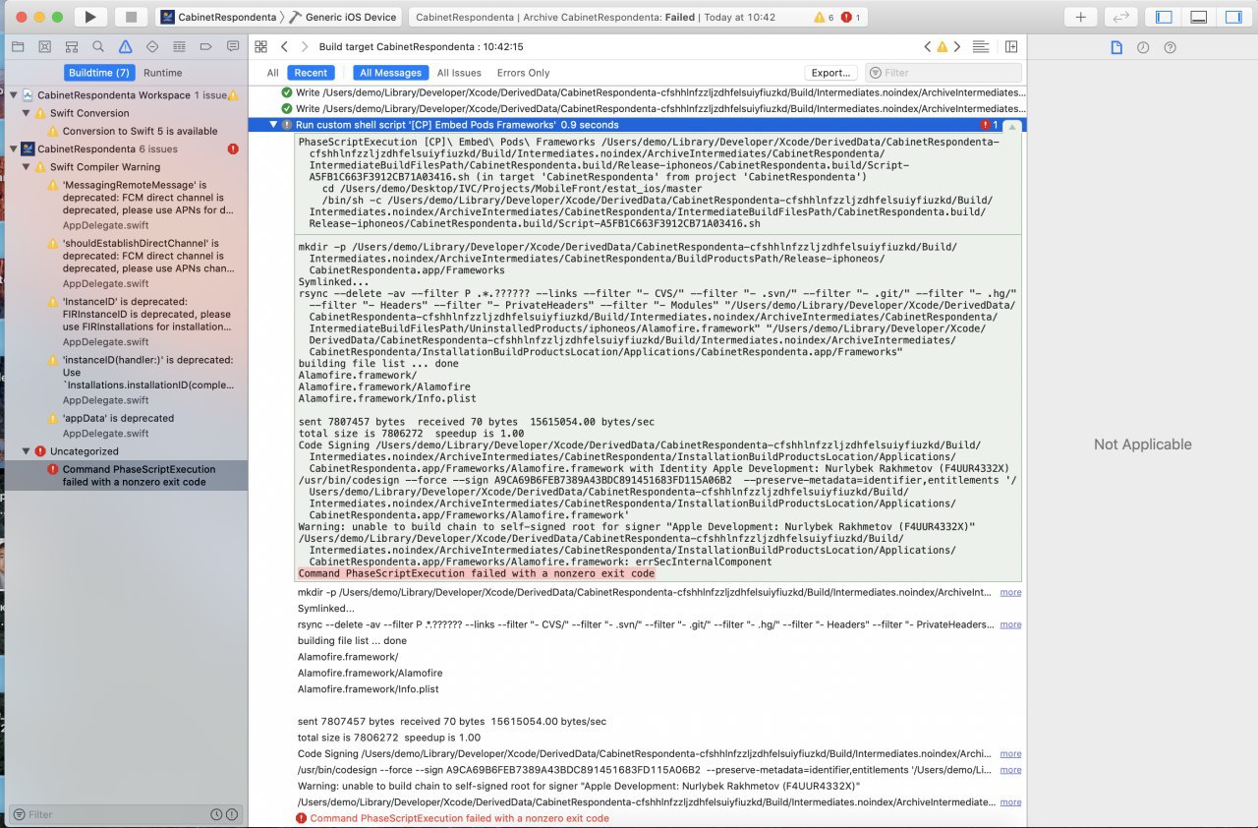Expand 'more' link on Code Signing line
1258x828 pixels.
pyautogui.click(x=1010, y=754)
